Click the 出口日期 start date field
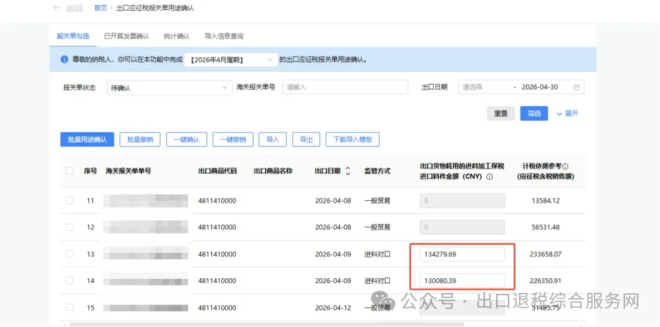Viewport: 660px width, 327px height. tap(484, 87)
